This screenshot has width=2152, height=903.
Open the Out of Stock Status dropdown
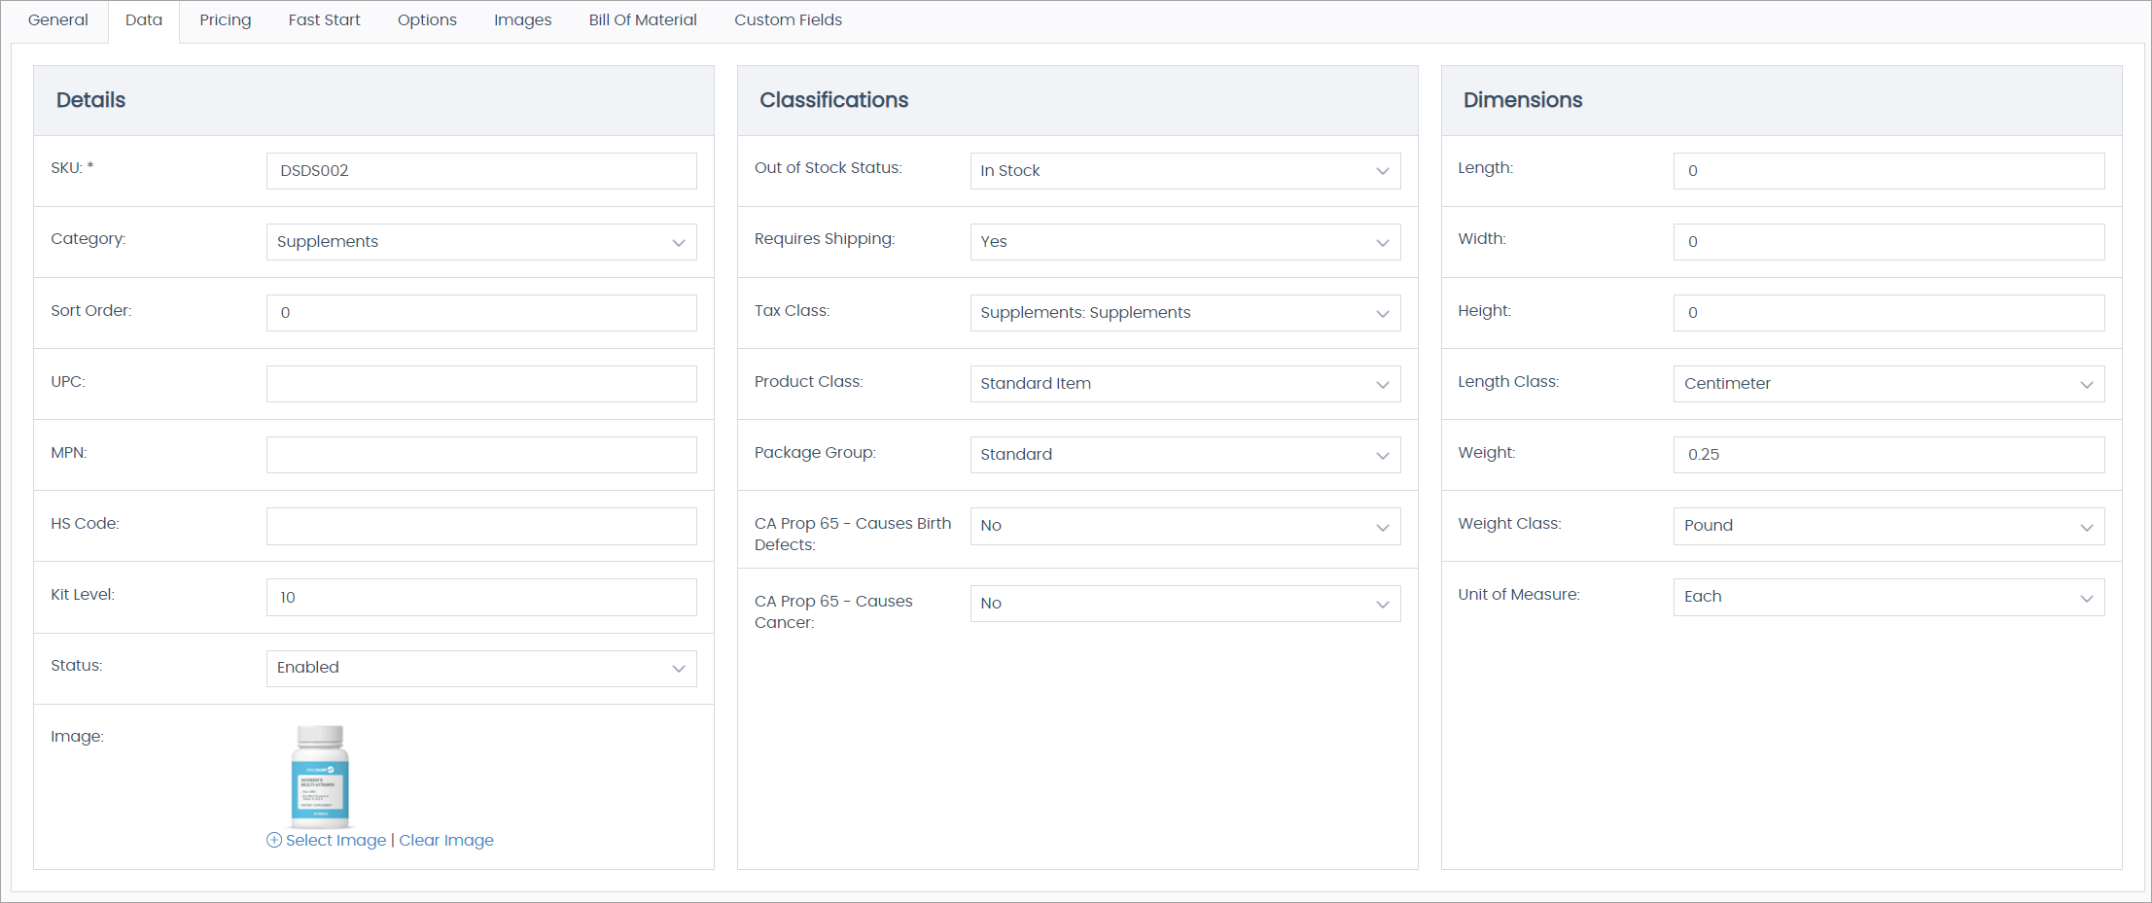[1185, 171]
